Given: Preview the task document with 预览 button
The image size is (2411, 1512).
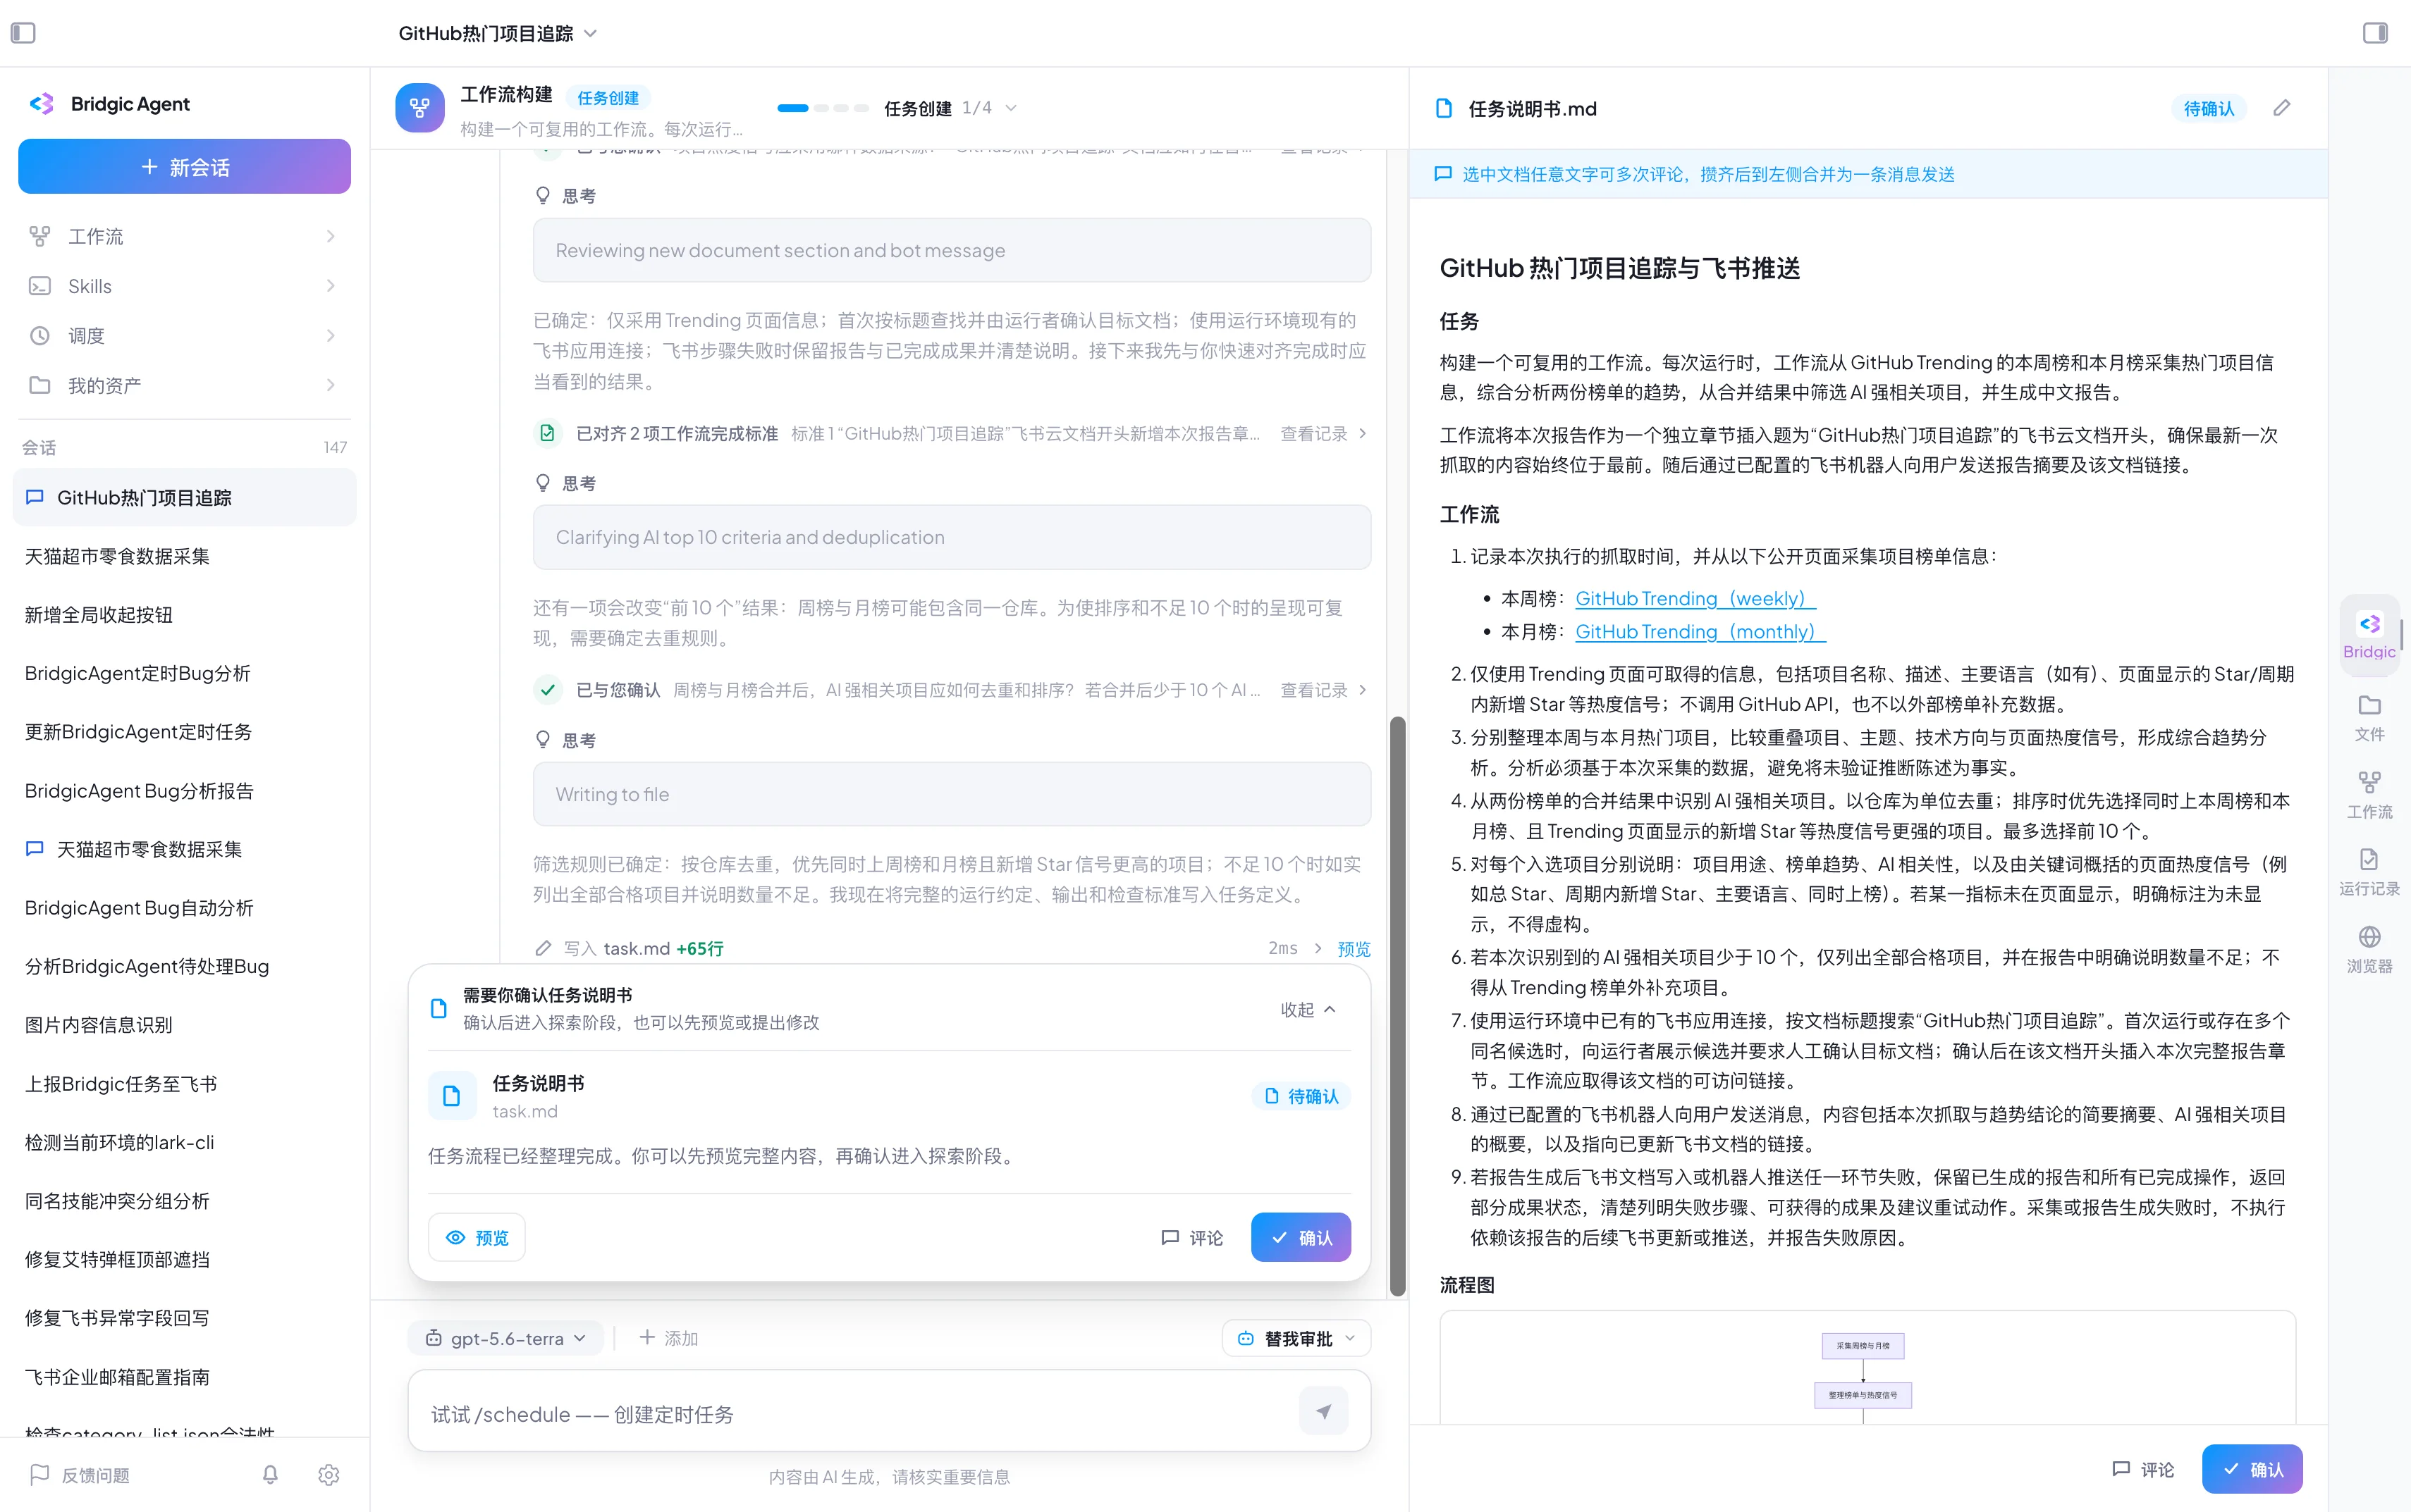Looking at the screenshot, I should pos(477,1237).
